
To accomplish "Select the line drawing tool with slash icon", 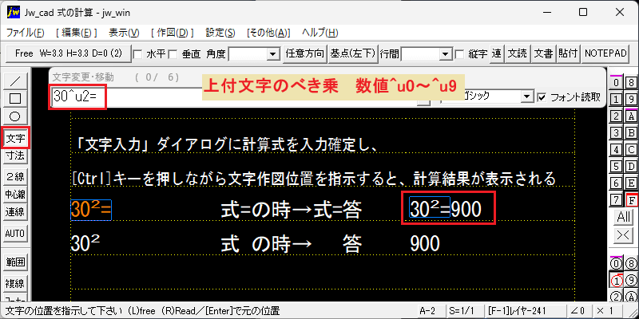I will pyautogui.click(x=15, y=81).
